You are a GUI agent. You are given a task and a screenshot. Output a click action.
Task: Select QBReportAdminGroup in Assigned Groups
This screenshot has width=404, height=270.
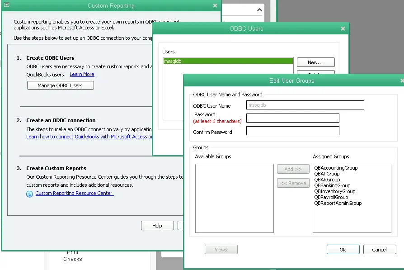click(338, 203)
